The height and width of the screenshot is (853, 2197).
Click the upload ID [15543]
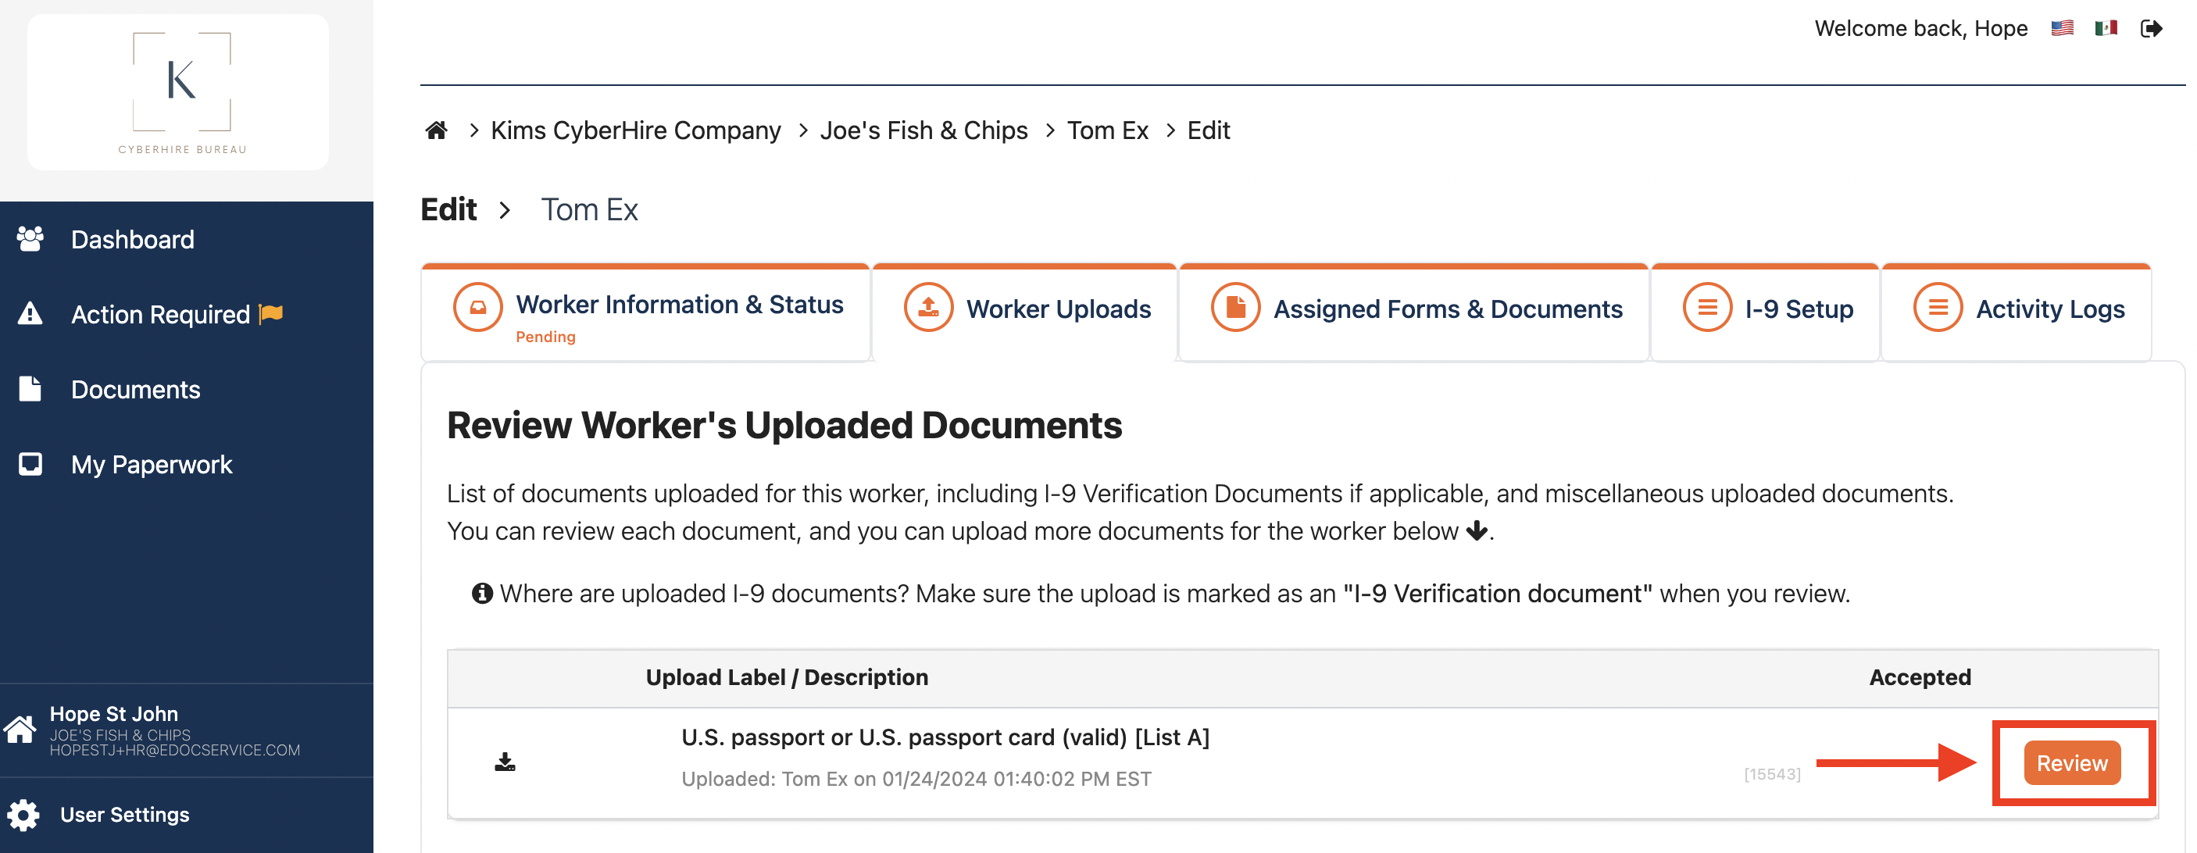[1772, 773]
